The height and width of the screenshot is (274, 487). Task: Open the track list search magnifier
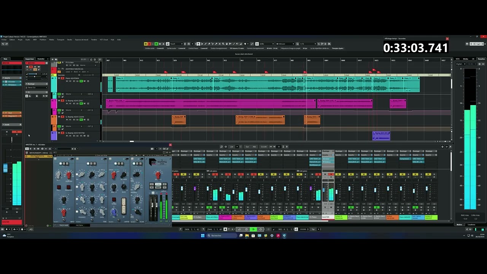click(100, 59)
